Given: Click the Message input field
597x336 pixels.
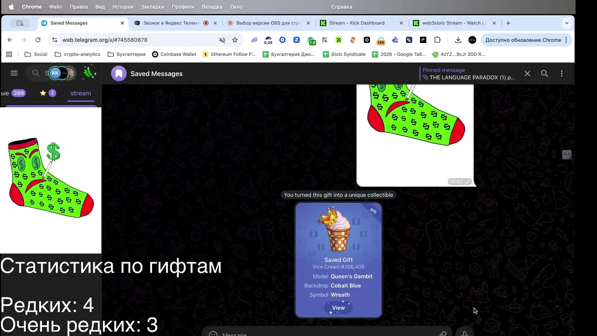Looking at the screenshot, I should coord(326,334).
